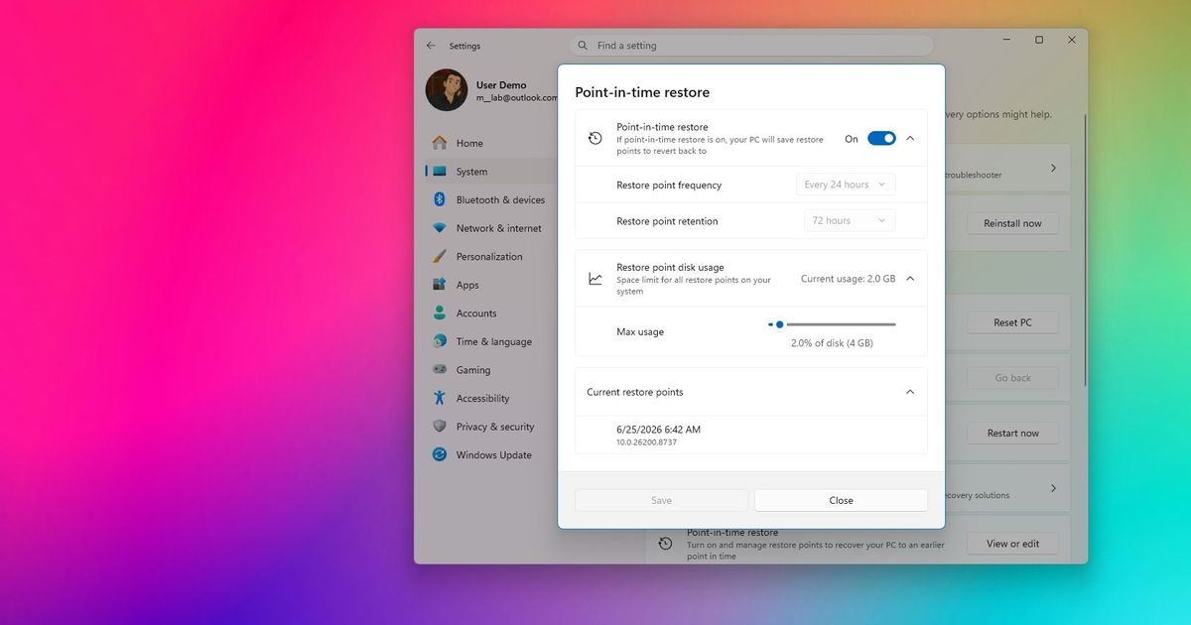The height and width of the screenshot is (625, 1191).
Task: Click the User Demo profile picture
Action: click(447, 90)
